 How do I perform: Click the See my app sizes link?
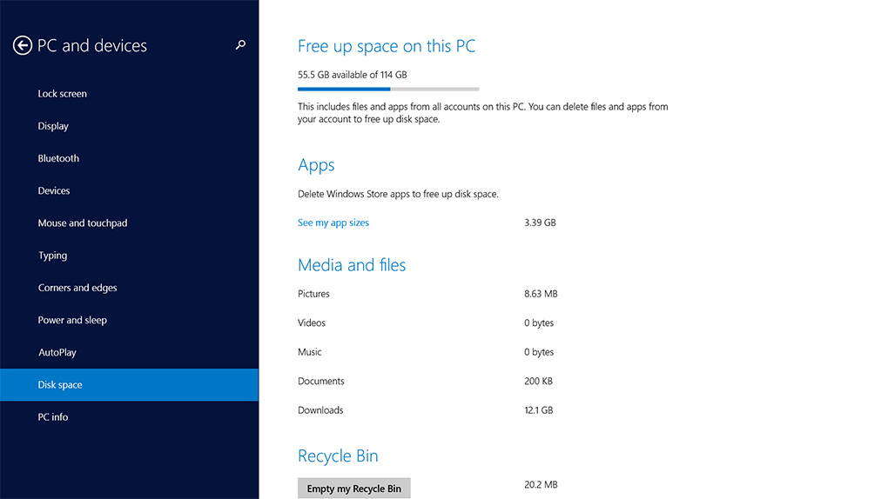coord(333,223)
